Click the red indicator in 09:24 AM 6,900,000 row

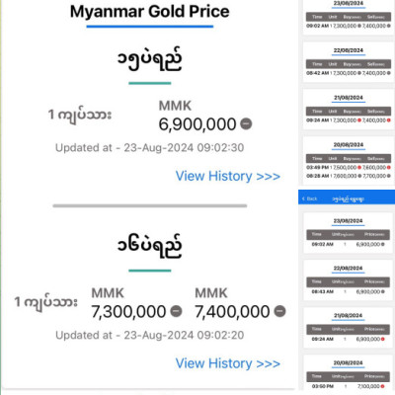coord(382,339)
